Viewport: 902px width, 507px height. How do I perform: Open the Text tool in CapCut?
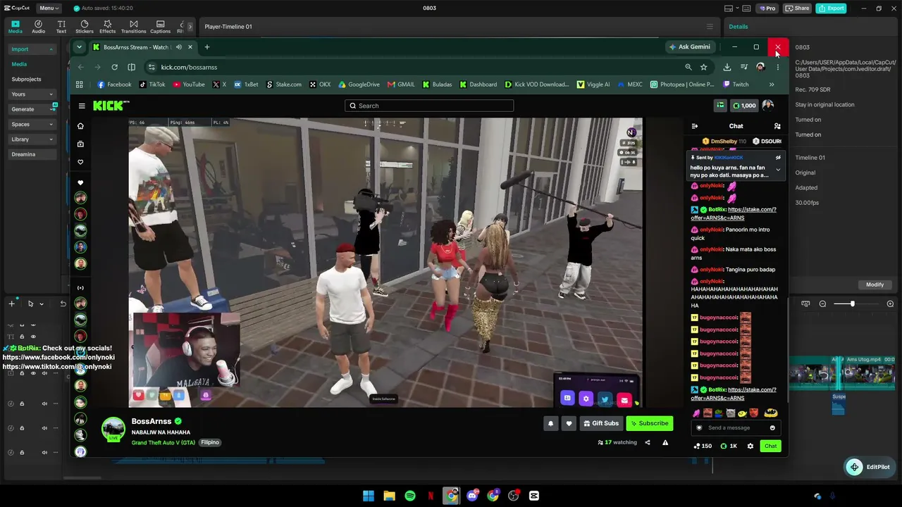pyautogui.click(x=61, y=27)
